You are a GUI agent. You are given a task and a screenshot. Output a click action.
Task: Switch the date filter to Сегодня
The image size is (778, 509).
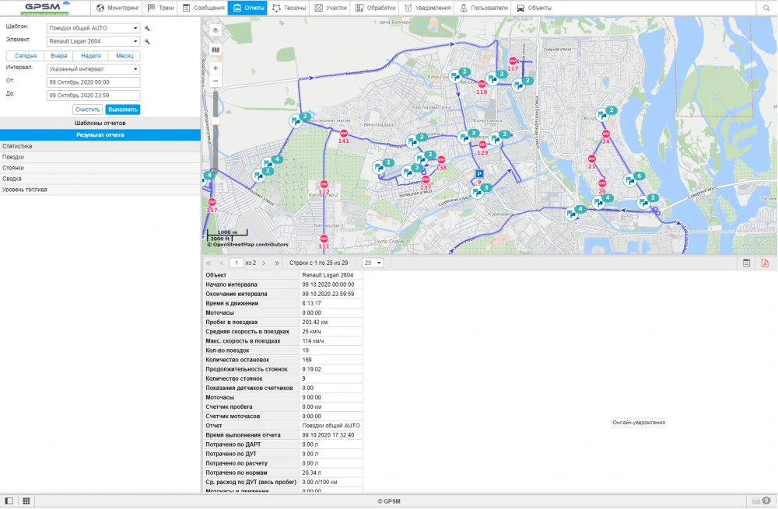point(24,56)
